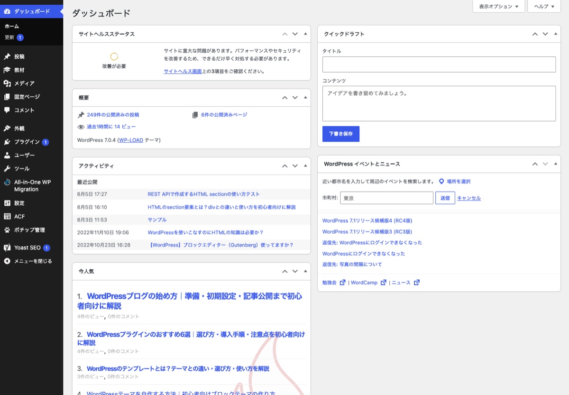Collapse the WordPress イベントとニュース widget
Image resolution: width=569 pixels, height=395 pixels.
click(556, 164)
